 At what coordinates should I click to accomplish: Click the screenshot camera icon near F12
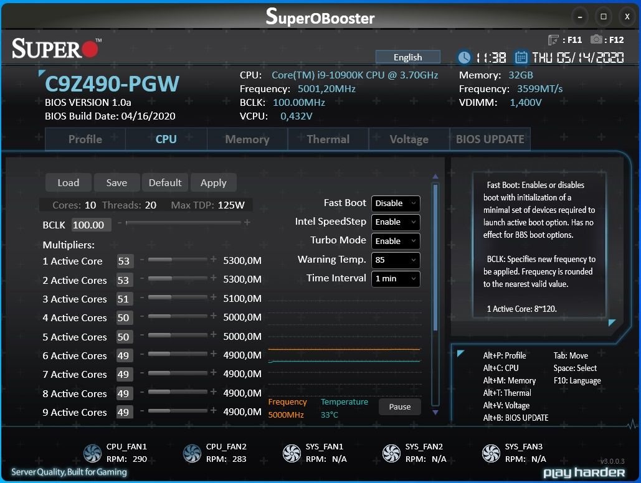[x=596, y=39]
